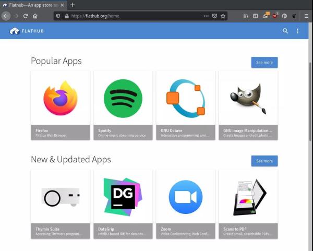This screenshot has height=251, width=313.
Task: Click See more for Popular Apps
Action: click(x=264, y=63)
